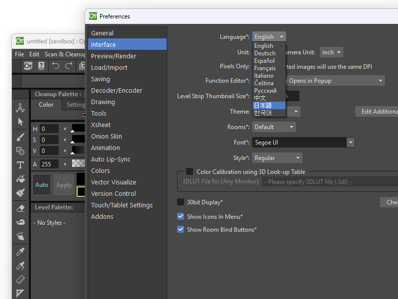Open the General preferences category

(127, 33)
